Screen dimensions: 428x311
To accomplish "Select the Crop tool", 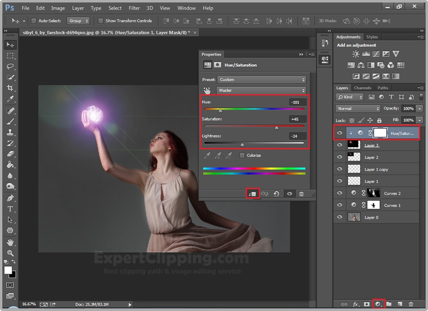I will [10, 88].
